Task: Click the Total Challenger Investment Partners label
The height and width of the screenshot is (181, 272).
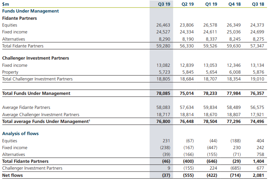Action: [x=37, y=79]
